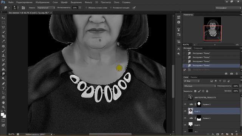Screen dimensions: 242x136
Task: Open the Редактирование menu
Action: (x=24, y=2)
